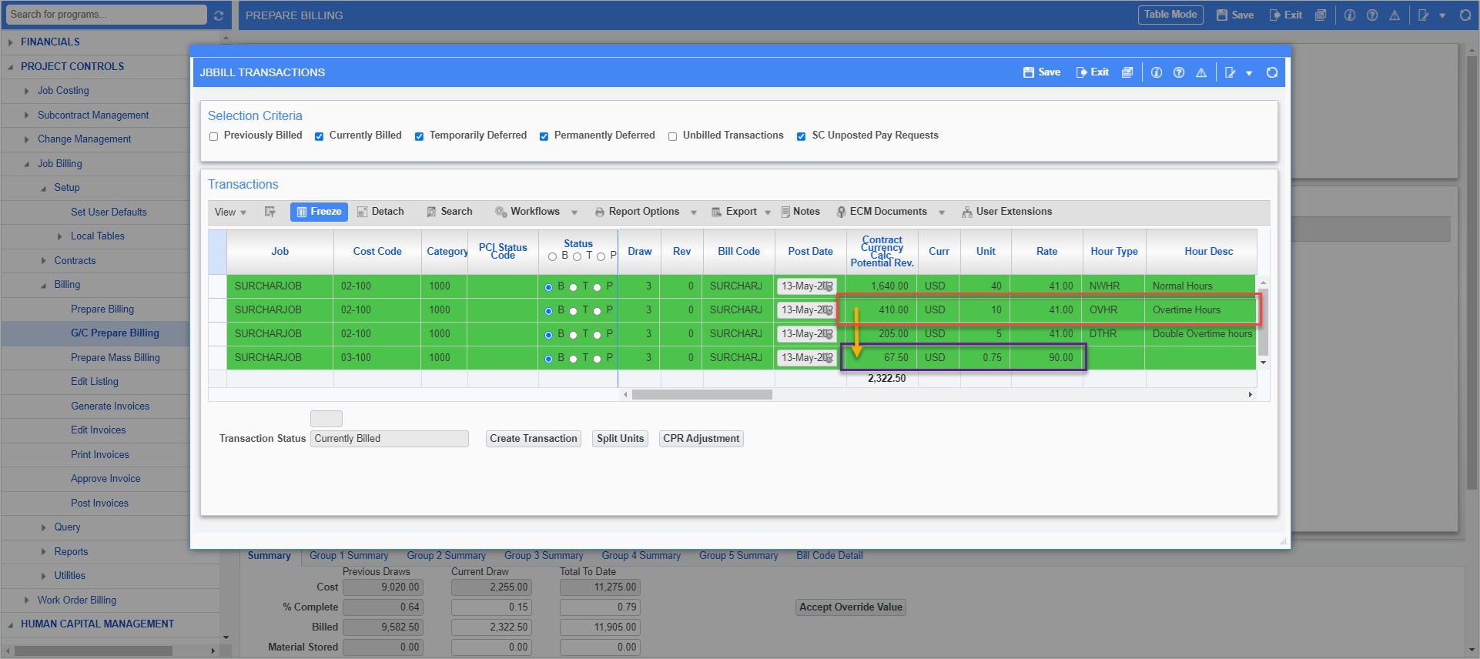Uncheck SC Unposted Pay Requests checkbox

(801, 136)
